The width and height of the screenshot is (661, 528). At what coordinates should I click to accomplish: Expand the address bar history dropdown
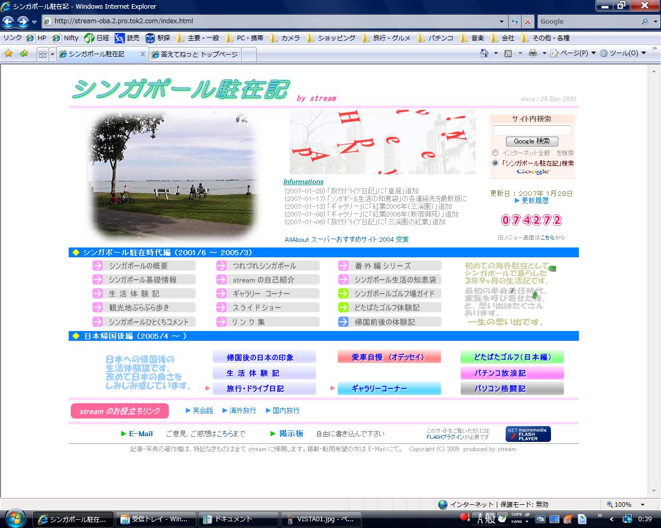click(x=501, y=21)
